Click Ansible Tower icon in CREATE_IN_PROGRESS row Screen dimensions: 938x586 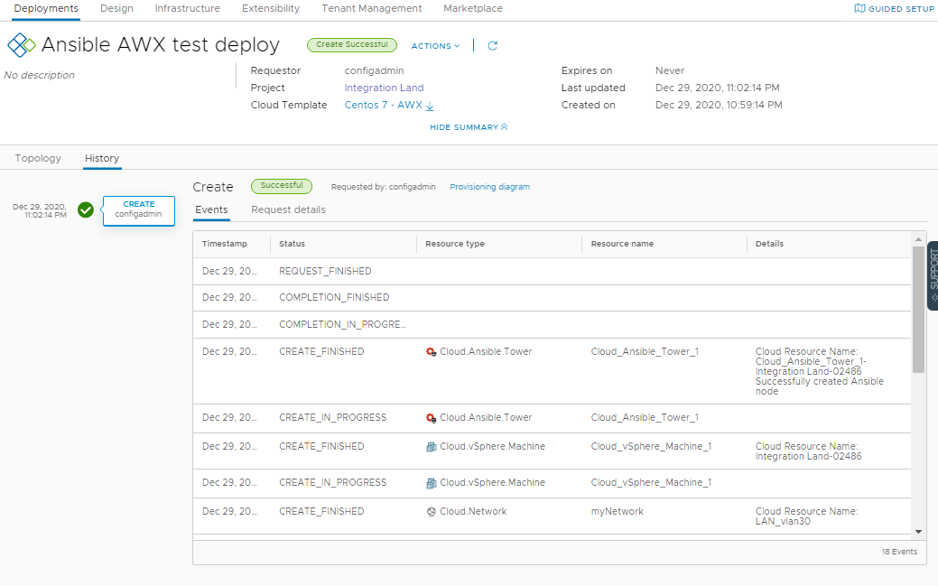click(431, 418)
